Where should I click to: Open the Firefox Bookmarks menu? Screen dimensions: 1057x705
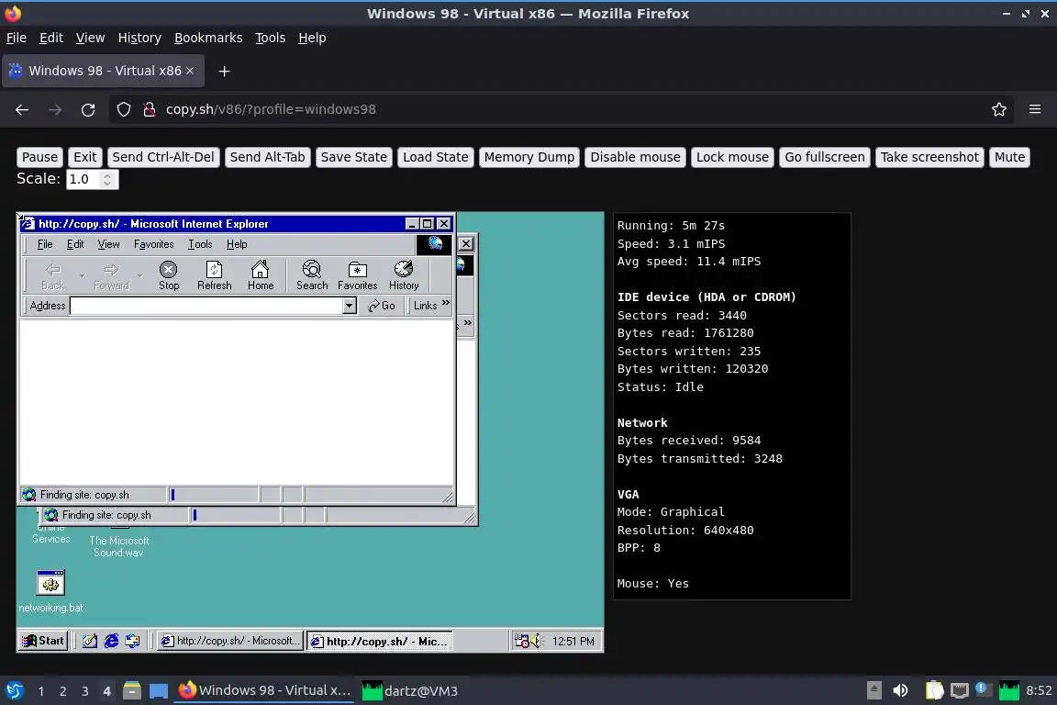pos(208,38)
